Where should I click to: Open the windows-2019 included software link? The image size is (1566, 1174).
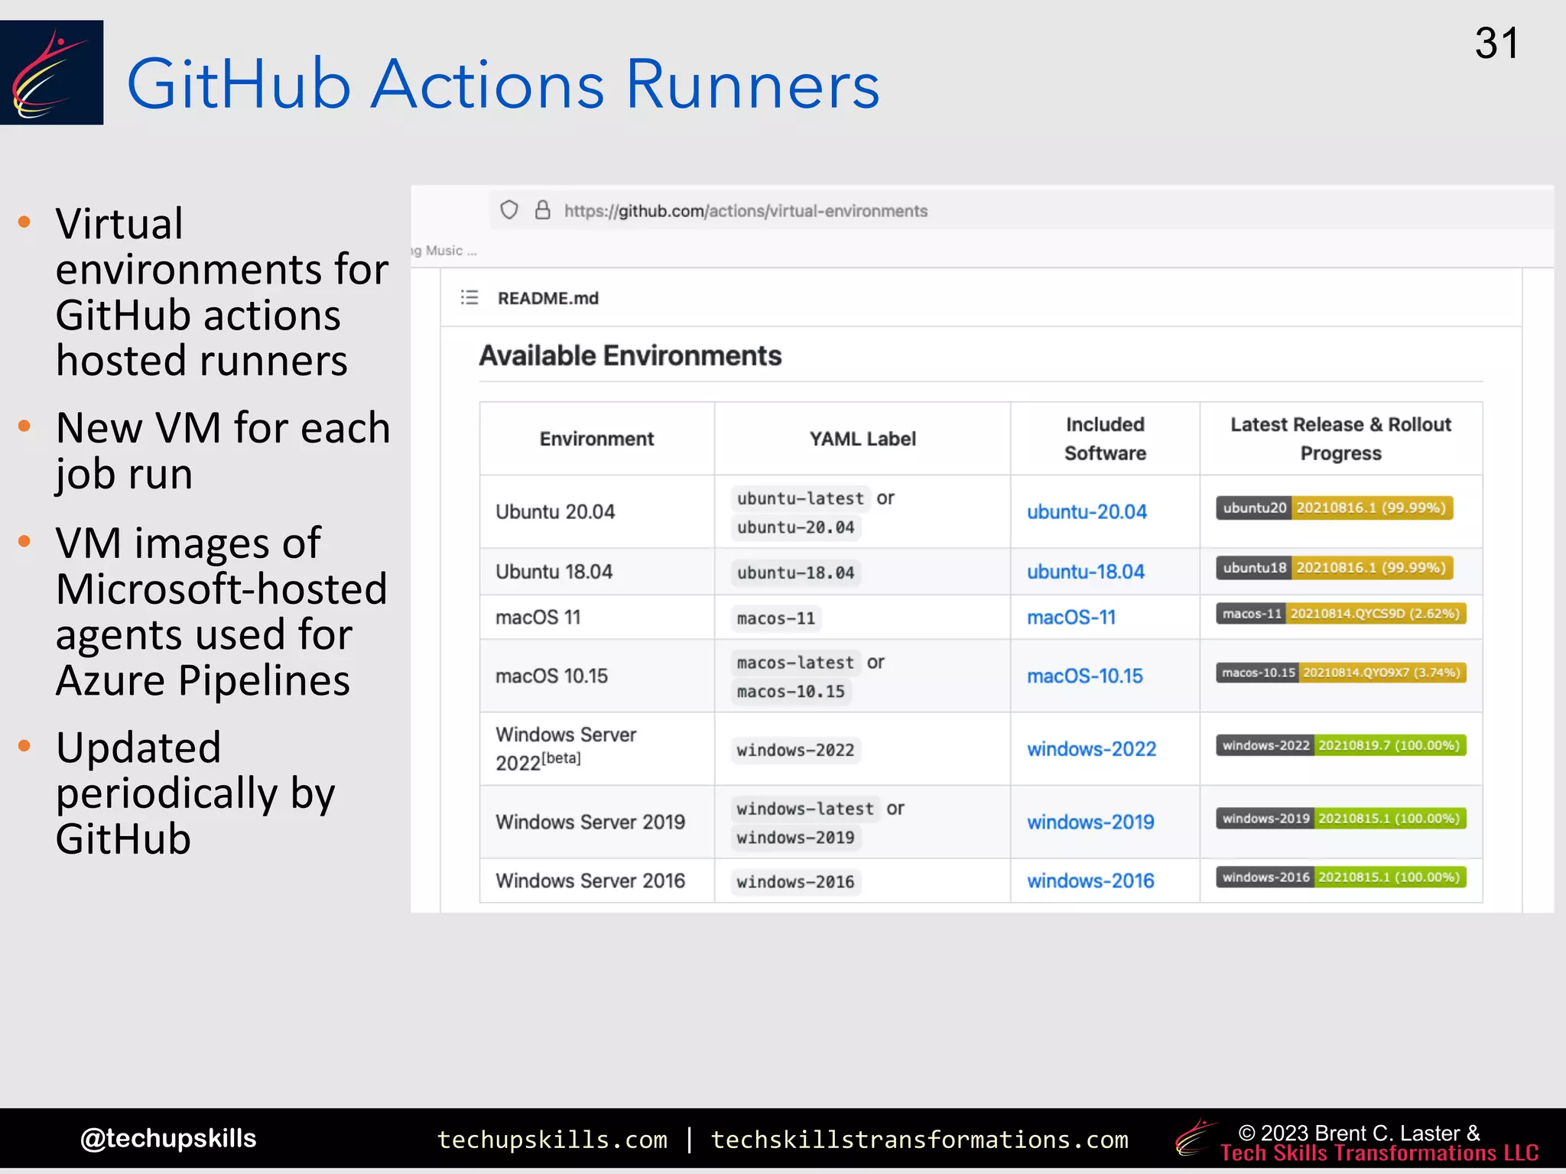point(1090,822)
